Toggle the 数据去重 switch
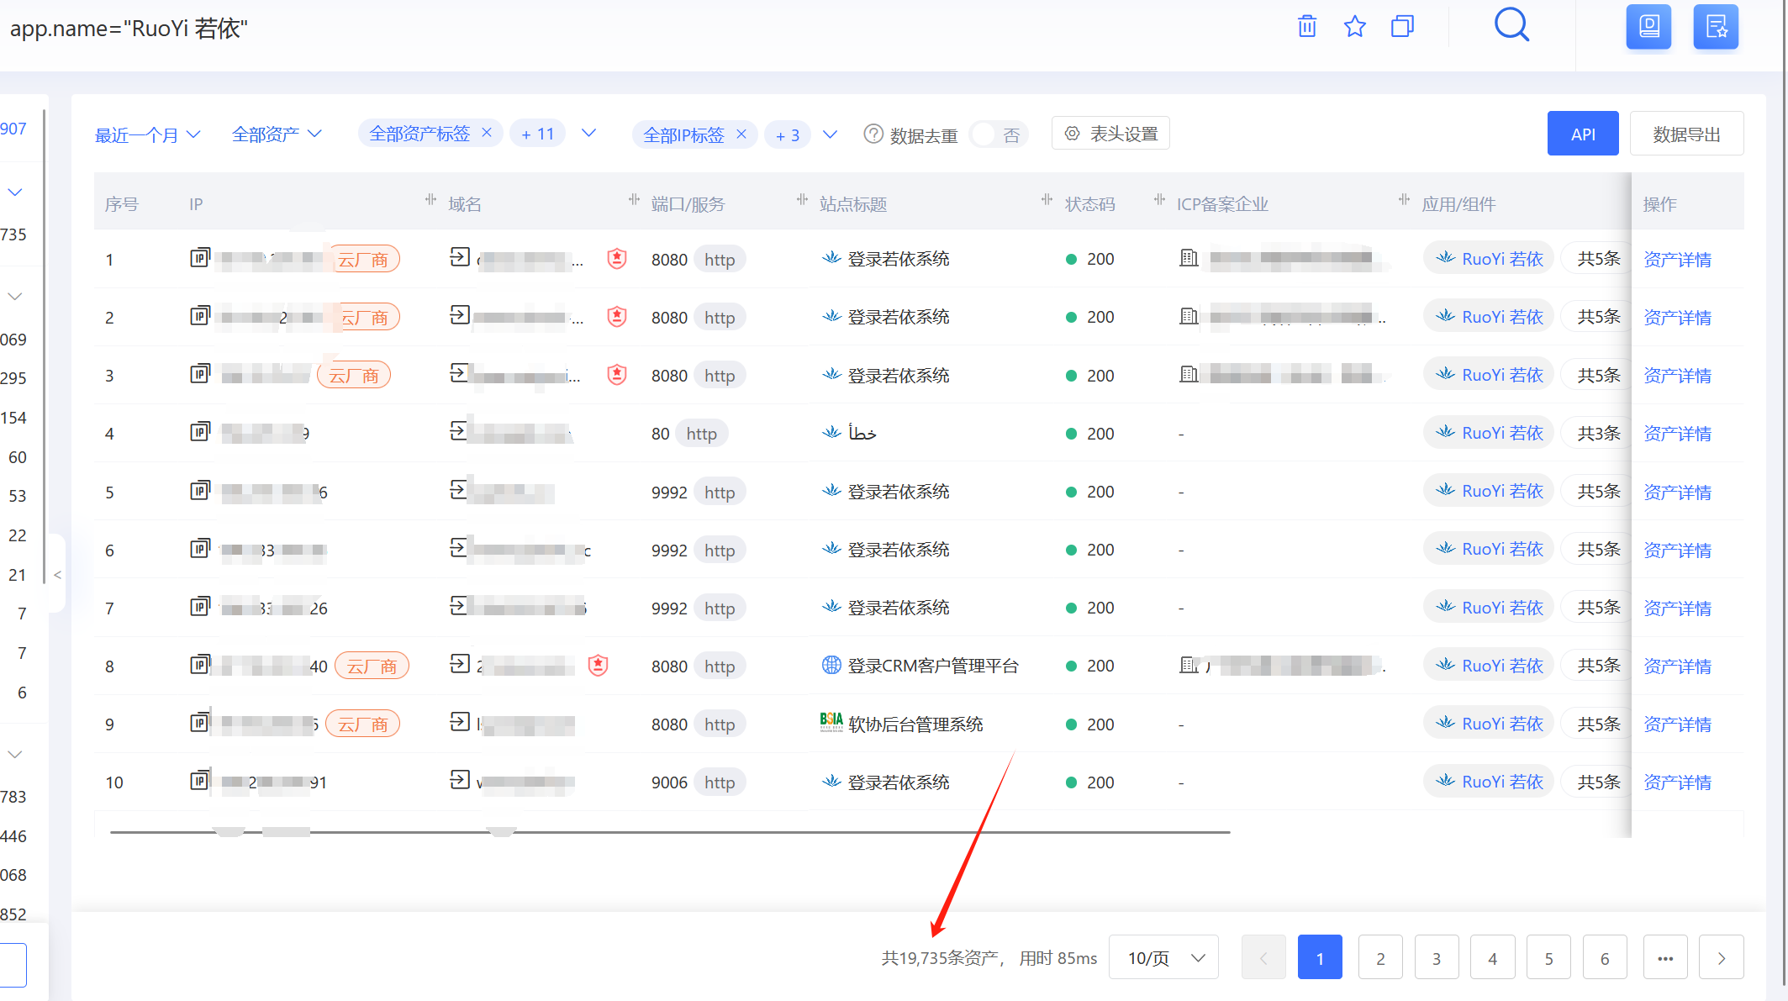 tap(998, 134)
